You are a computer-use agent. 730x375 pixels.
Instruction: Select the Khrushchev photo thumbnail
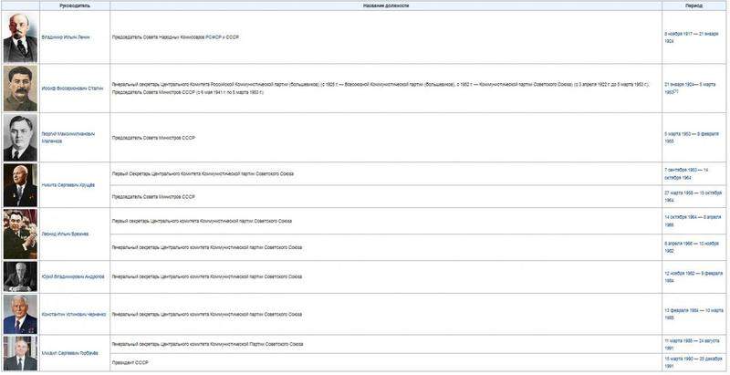pos(20,185)
